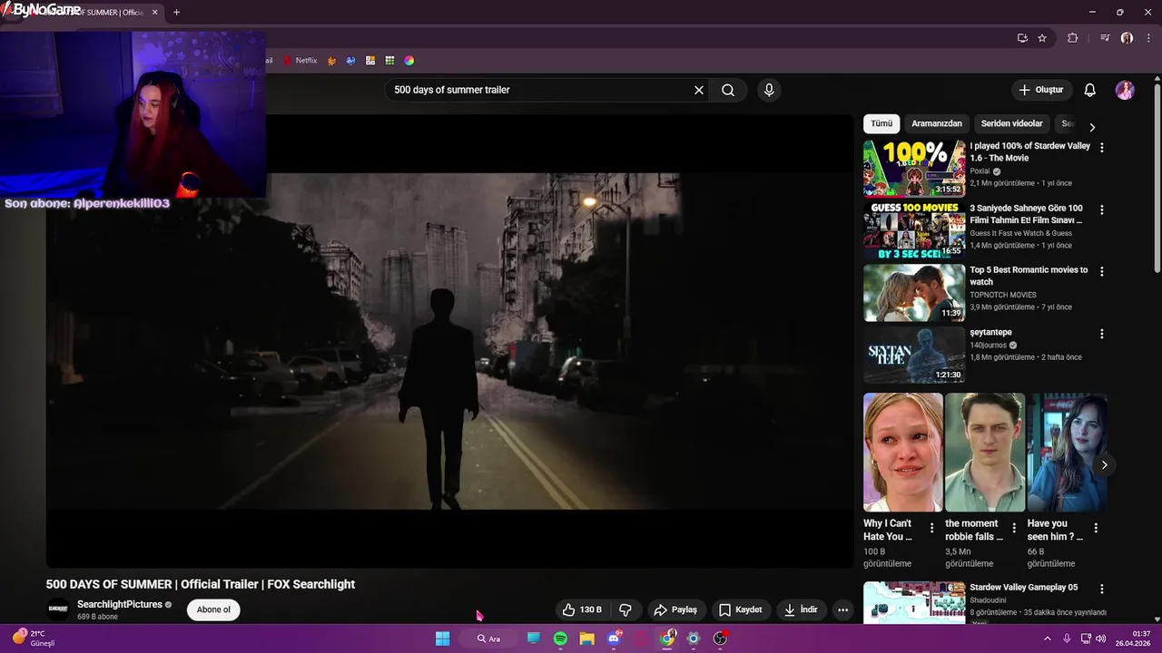Screen dimensions: 1162x653
Task: Open the YouTube account avatar menu
Action: tap(1125, 90)
